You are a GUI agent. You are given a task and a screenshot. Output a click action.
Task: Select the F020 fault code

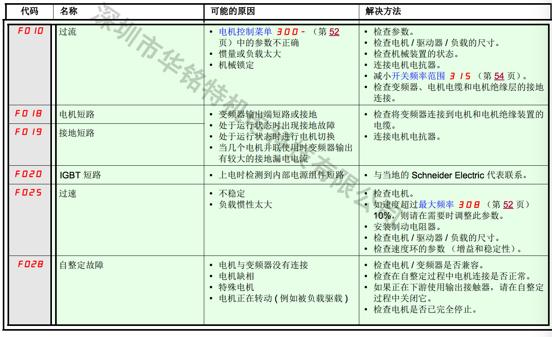28,174
